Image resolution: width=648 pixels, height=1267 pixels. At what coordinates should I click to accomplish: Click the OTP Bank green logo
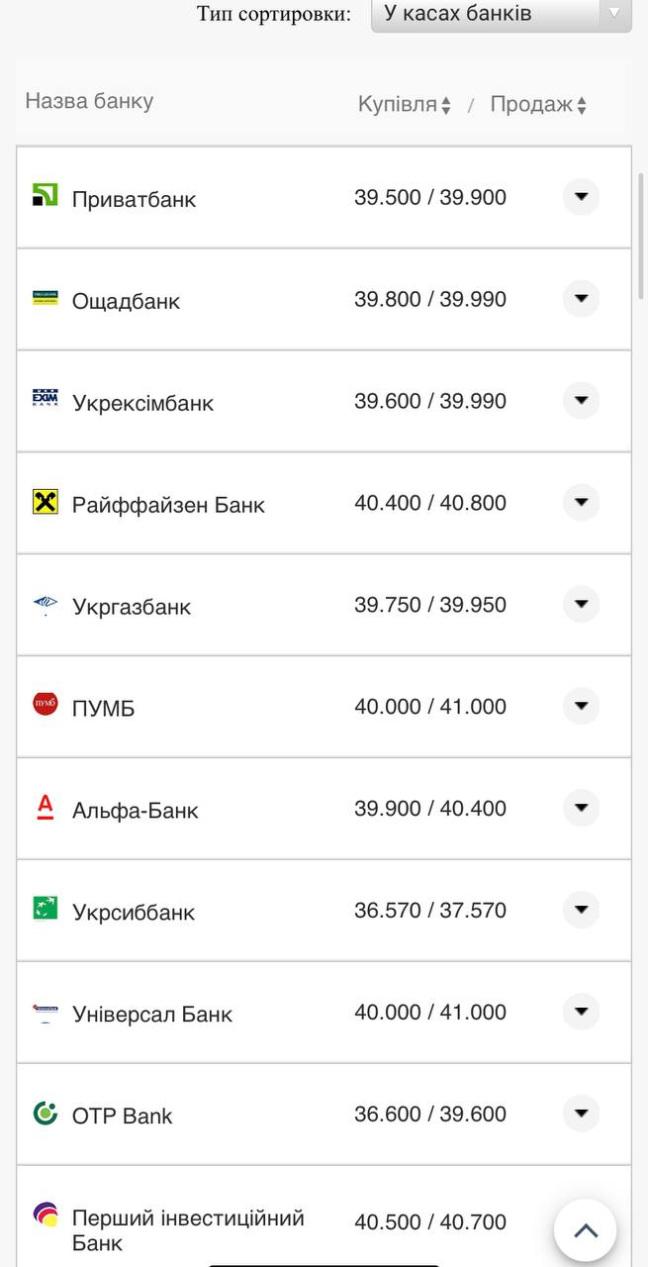tap(45, 1113)
